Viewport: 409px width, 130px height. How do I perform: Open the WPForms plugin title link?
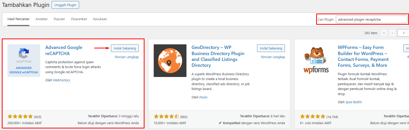[x=363, y=56]
